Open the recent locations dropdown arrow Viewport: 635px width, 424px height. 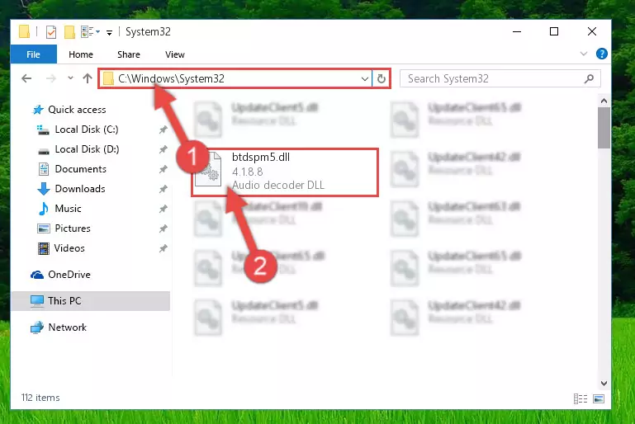(x=70, y=78)
